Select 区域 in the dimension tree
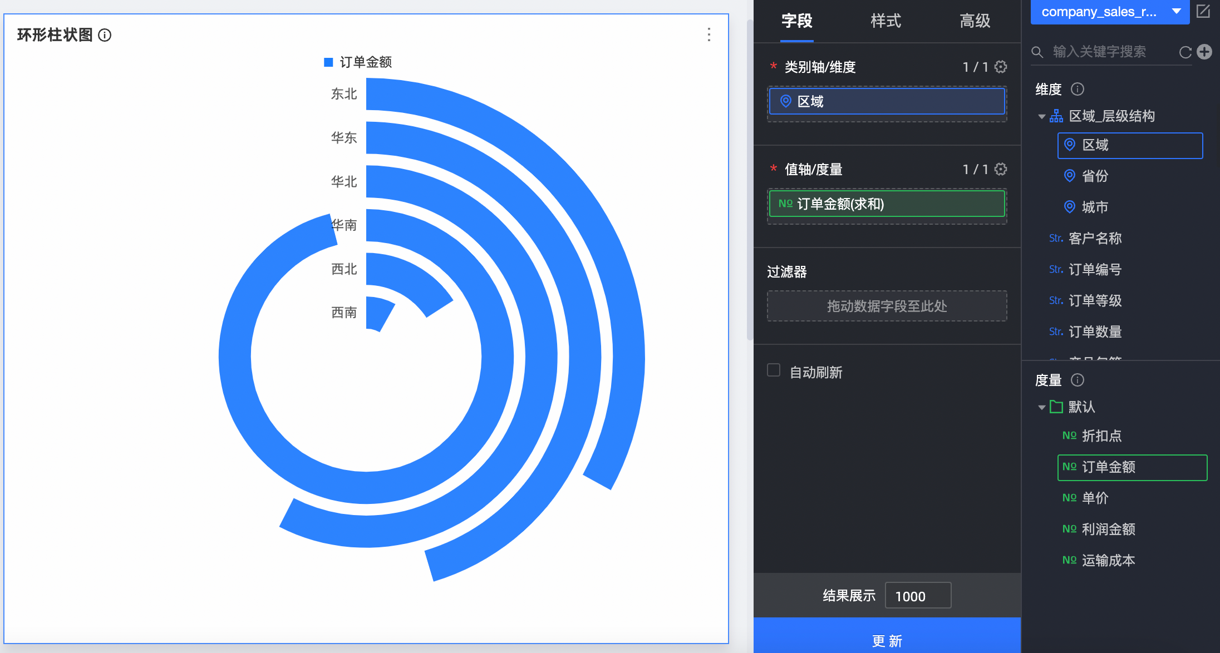This screenshot has width=1220, height=653. click(1130, 145)
